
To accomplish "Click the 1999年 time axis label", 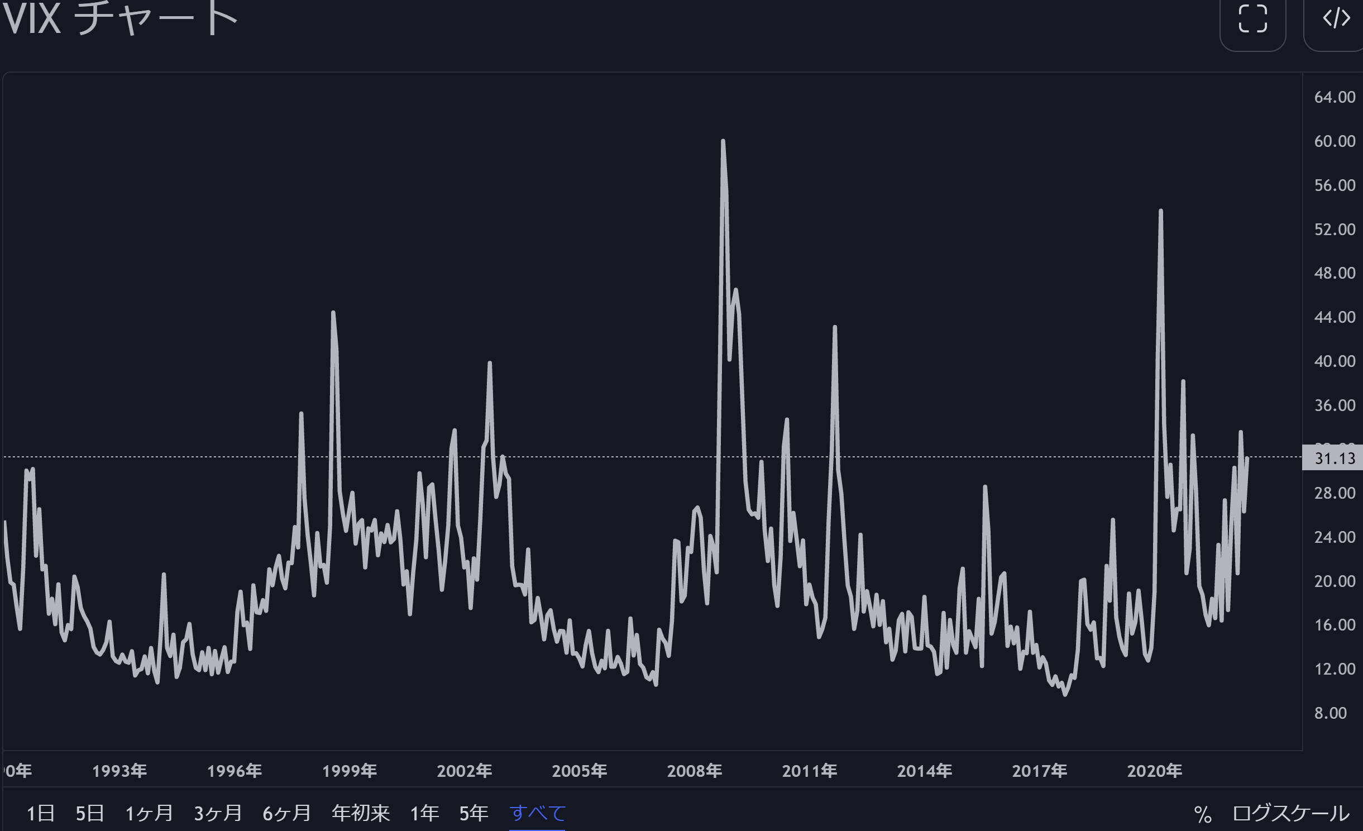I will [350, 771].
